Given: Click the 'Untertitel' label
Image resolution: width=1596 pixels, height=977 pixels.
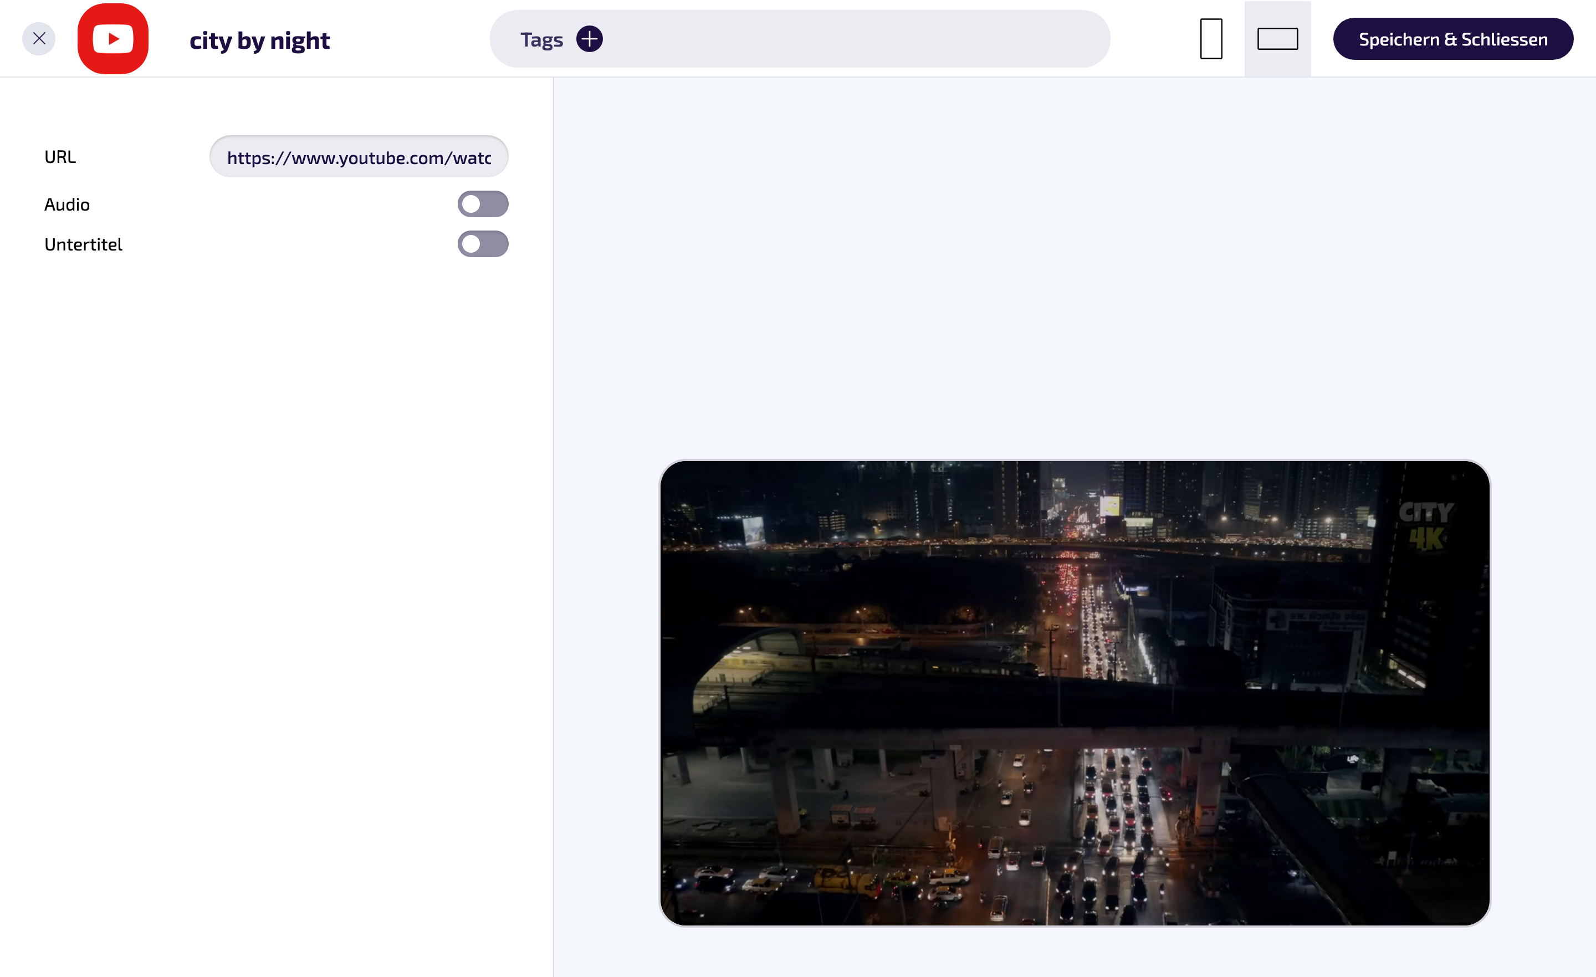Looking at the screenshot, I should tap(83, 244).
